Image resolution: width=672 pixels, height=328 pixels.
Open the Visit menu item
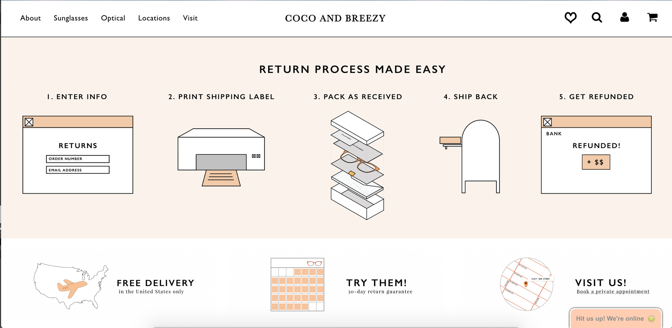coord(190,18)
